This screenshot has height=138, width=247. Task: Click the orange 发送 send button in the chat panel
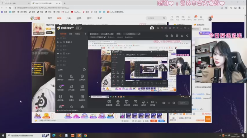[x=208, y=119]
